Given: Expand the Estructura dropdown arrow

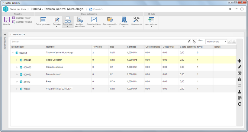Looking at the screenshot, I should pyautogui.click(x=68, y=27).
